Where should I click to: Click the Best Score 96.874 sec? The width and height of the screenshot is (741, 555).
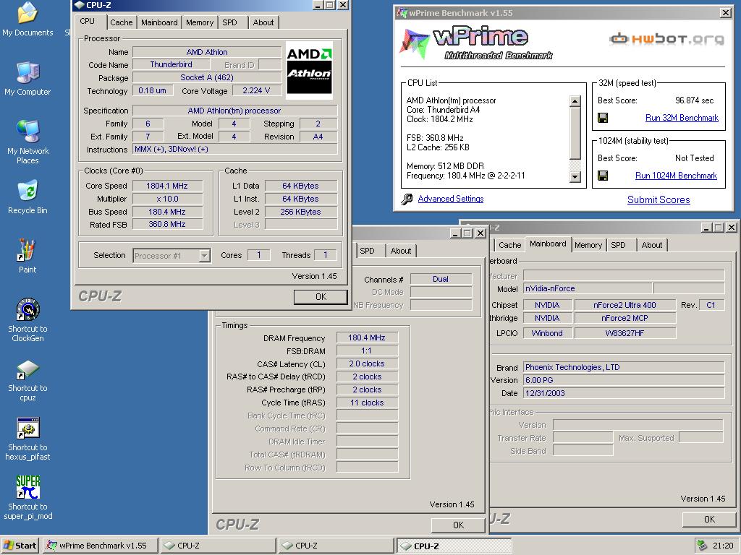(694, 100)
